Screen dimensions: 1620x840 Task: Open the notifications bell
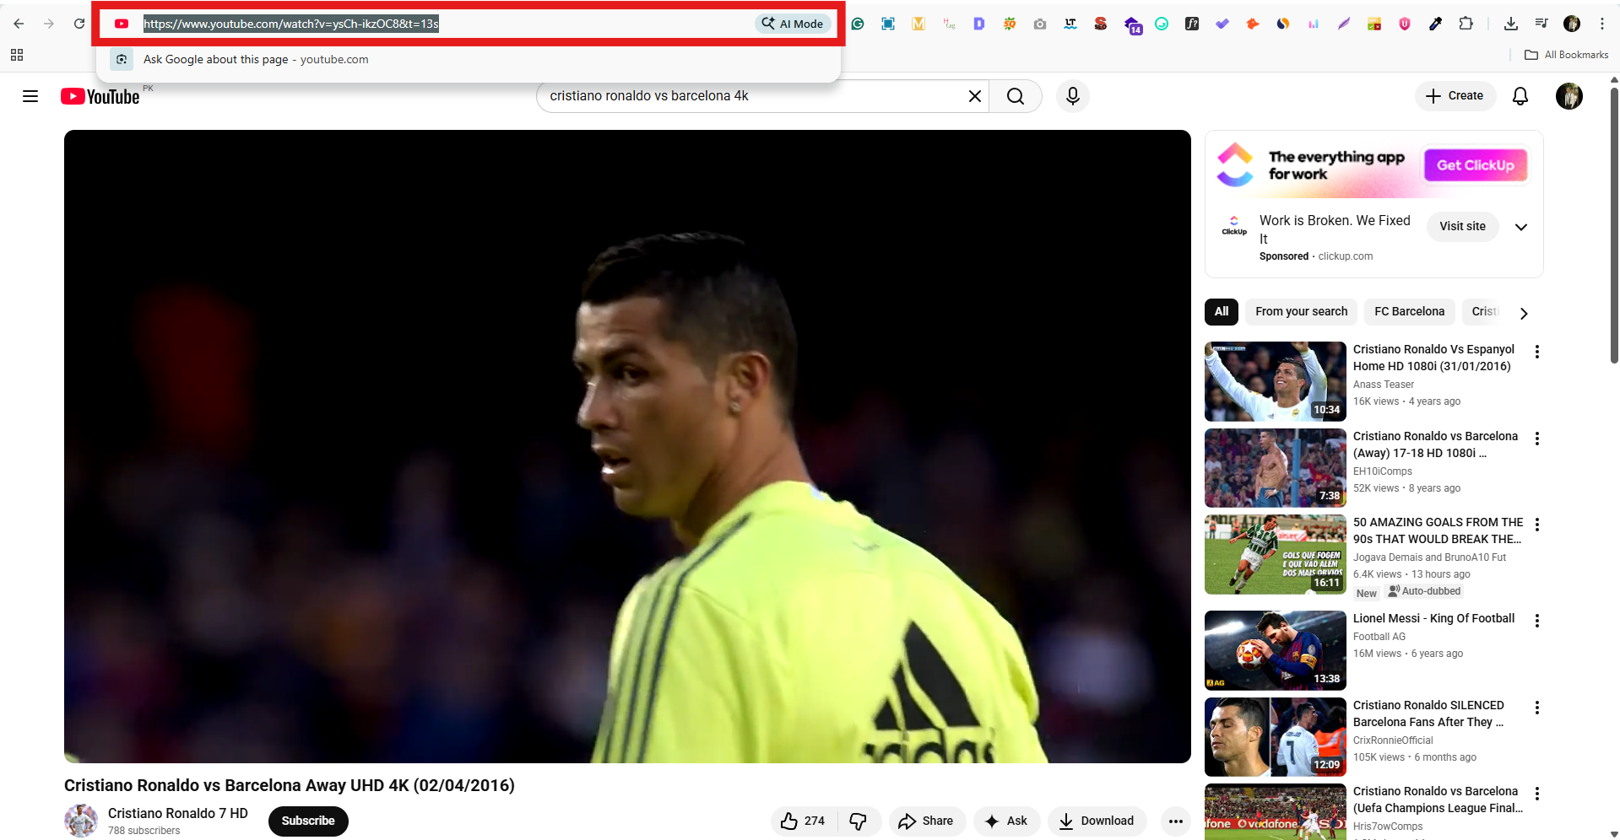pyautogui.click(x=1520, y=96)
